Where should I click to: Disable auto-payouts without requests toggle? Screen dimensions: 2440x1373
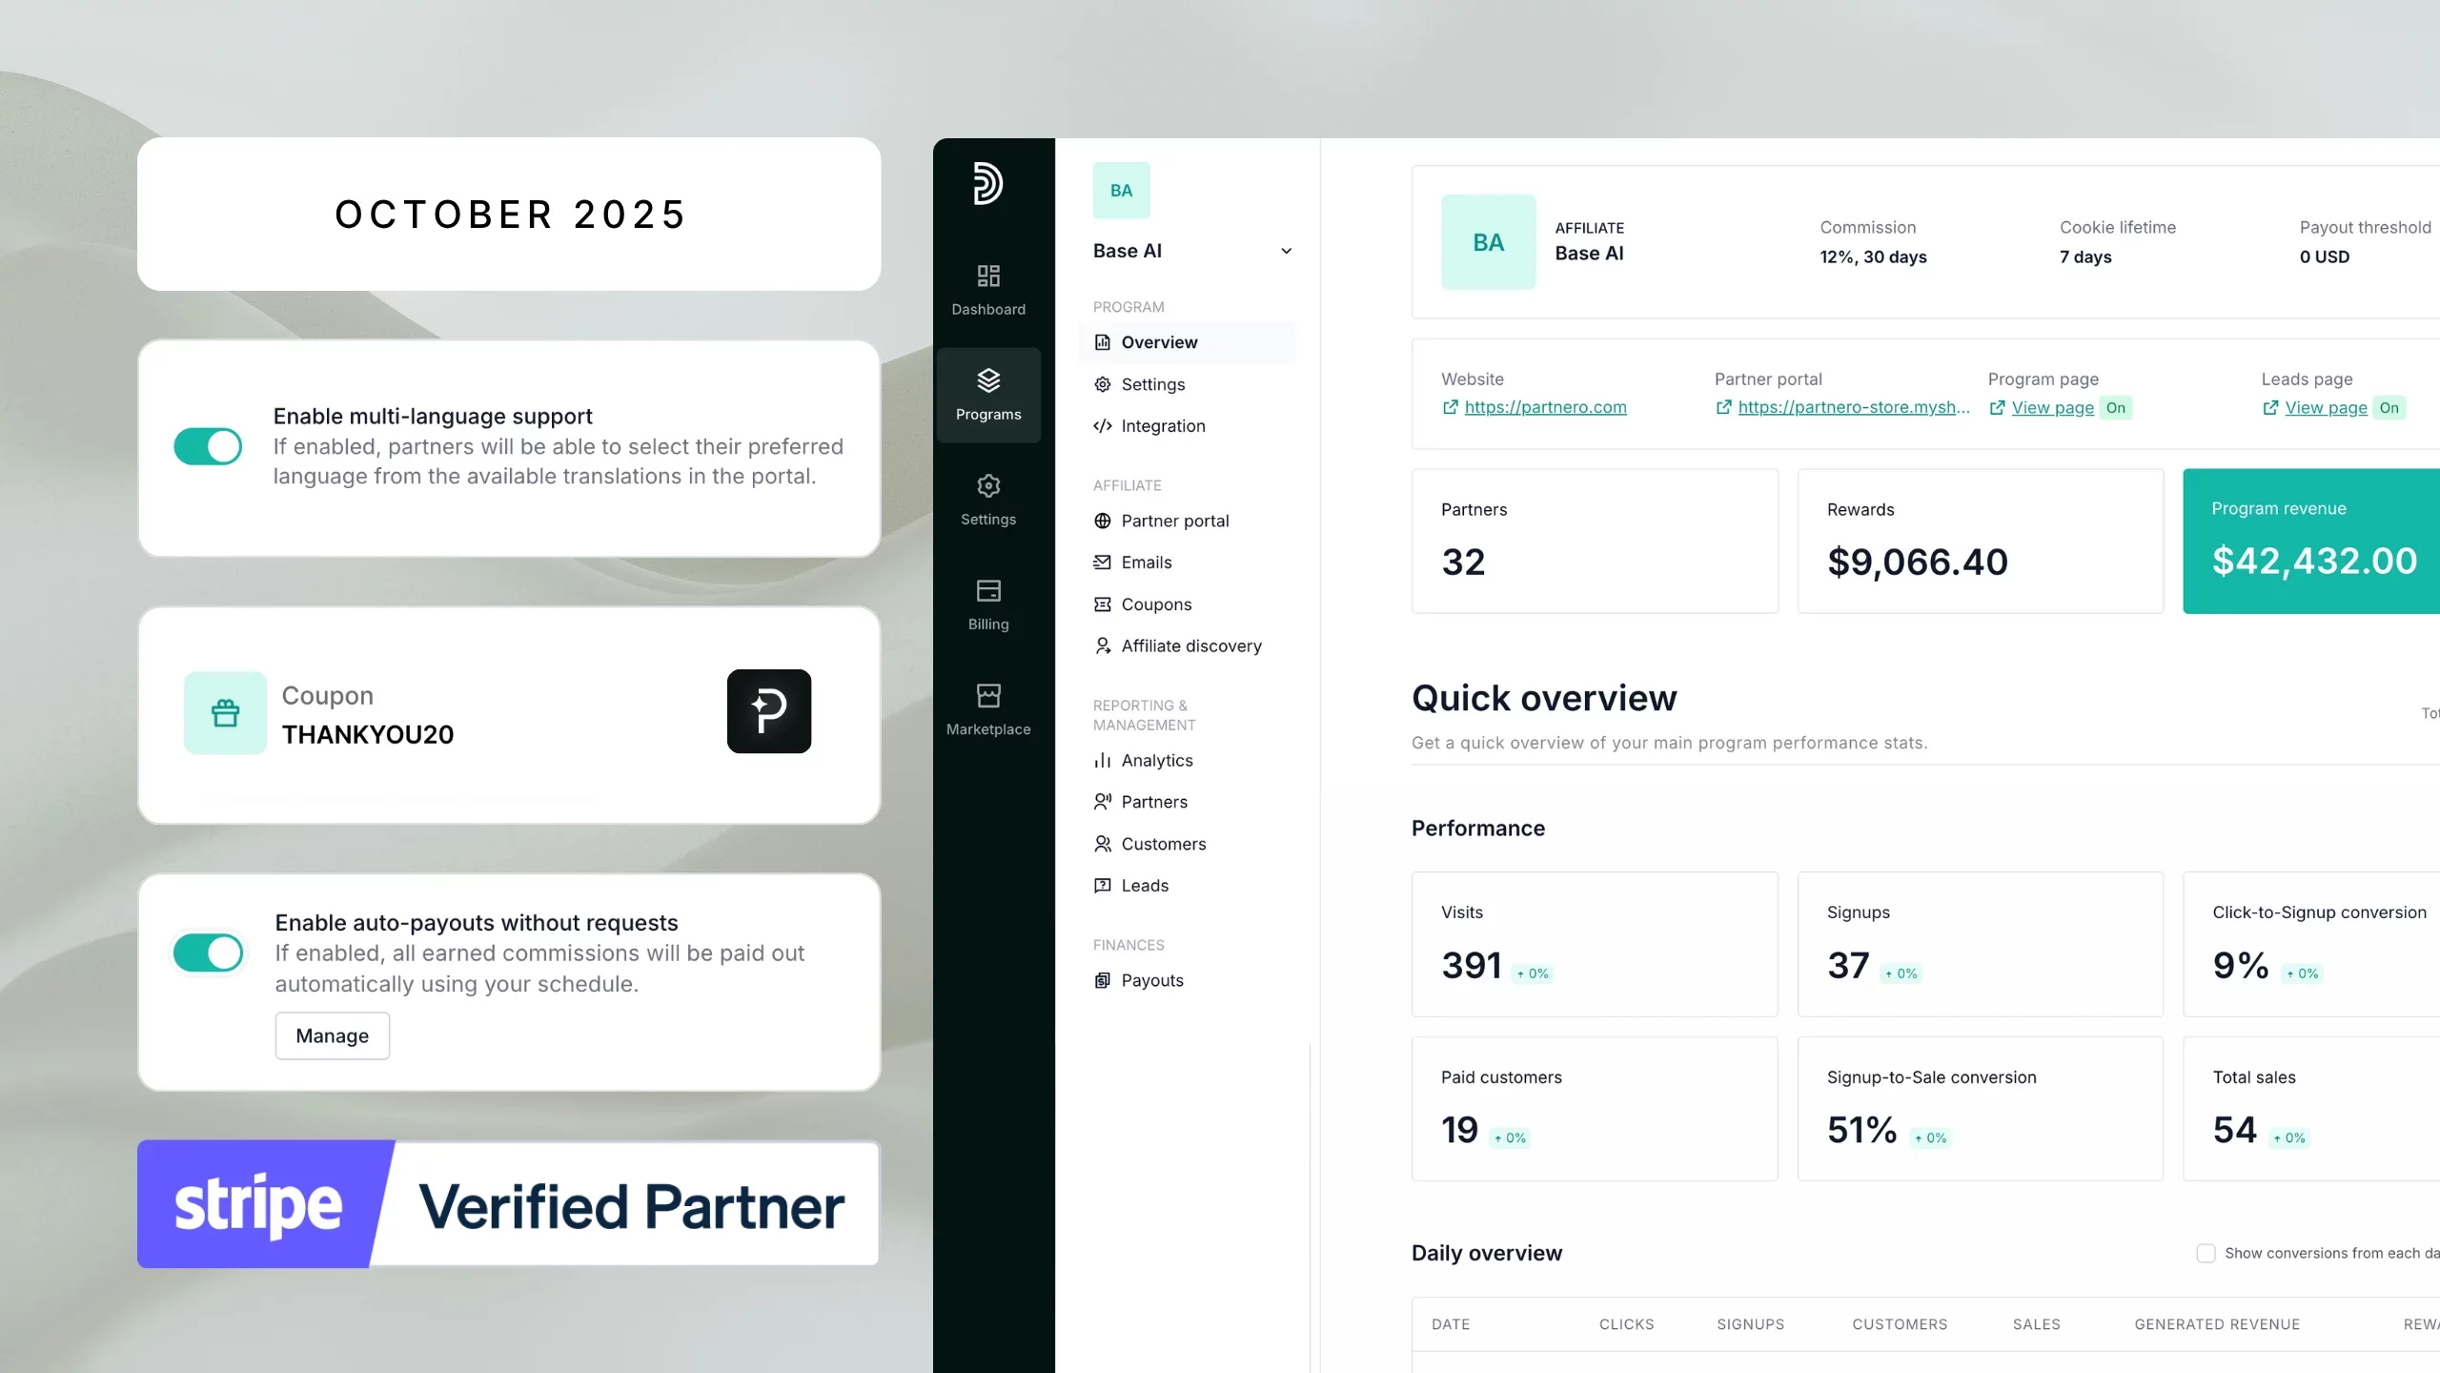pos(208,953)
